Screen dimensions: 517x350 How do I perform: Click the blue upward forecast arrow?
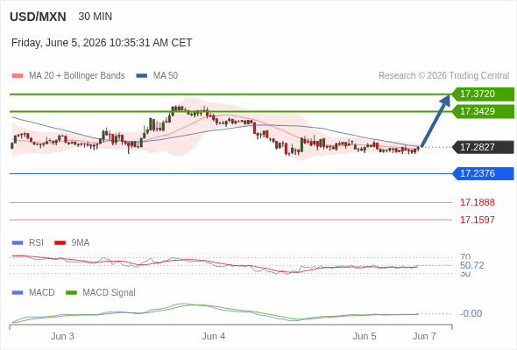pyautogui.click(x=436, y=121)
